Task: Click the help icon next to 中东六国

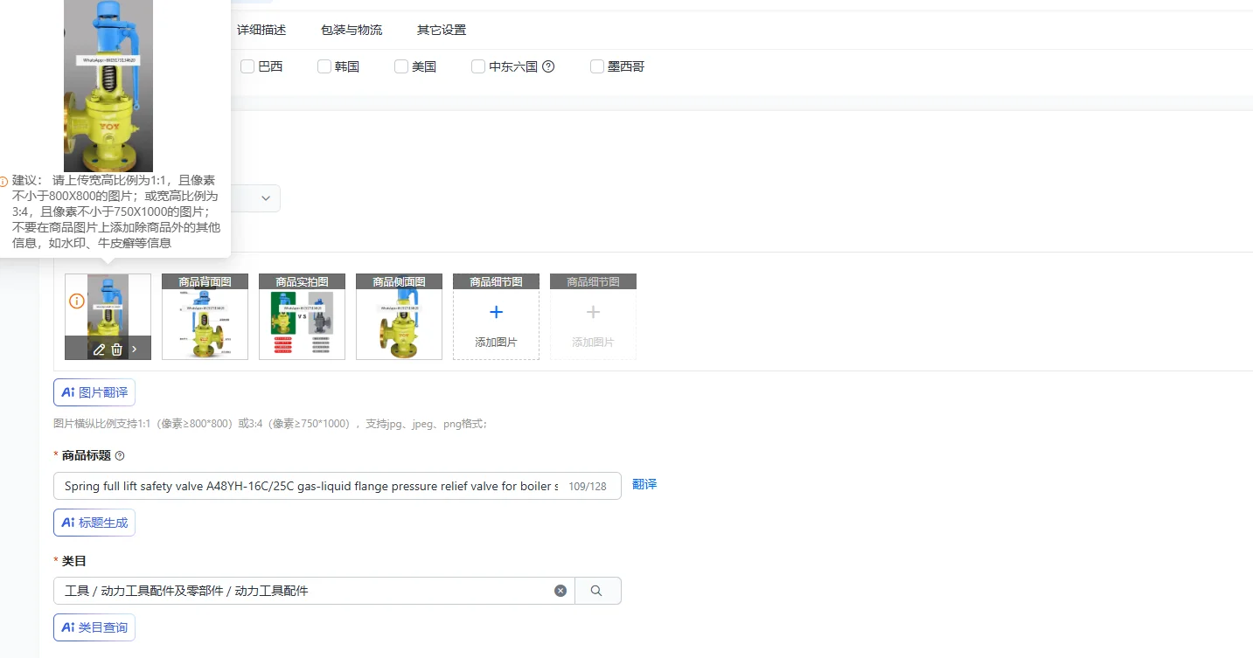Action: tap(548, 66)
